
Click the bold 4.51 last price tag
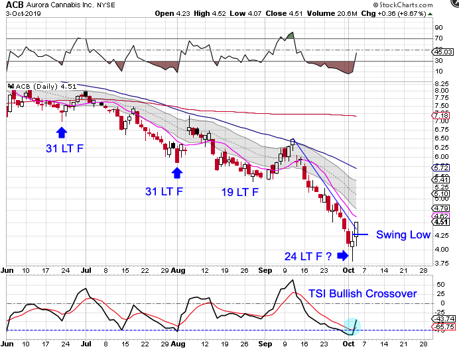click(441, 222)
